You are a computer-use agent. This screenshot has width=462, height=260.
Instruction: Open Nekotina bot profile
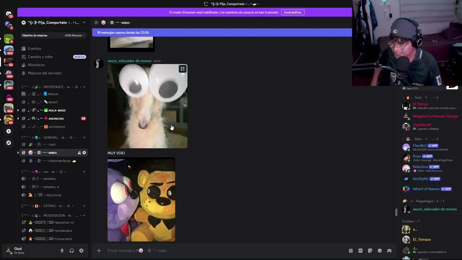430,168
